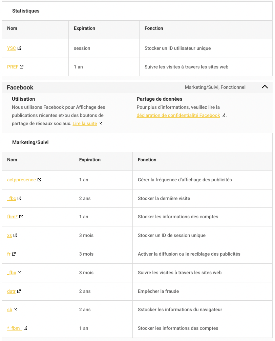Click the Facebook section header title
Screen dimensions: 275x341
(x=20, y=87)
